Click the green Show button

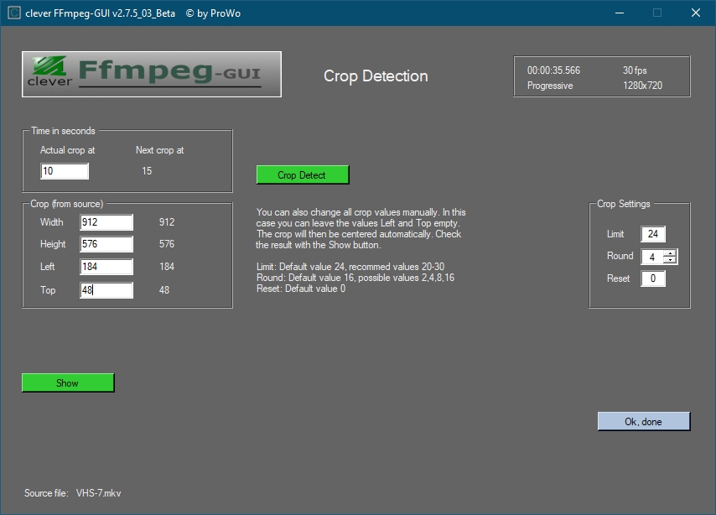click(68, 383)
